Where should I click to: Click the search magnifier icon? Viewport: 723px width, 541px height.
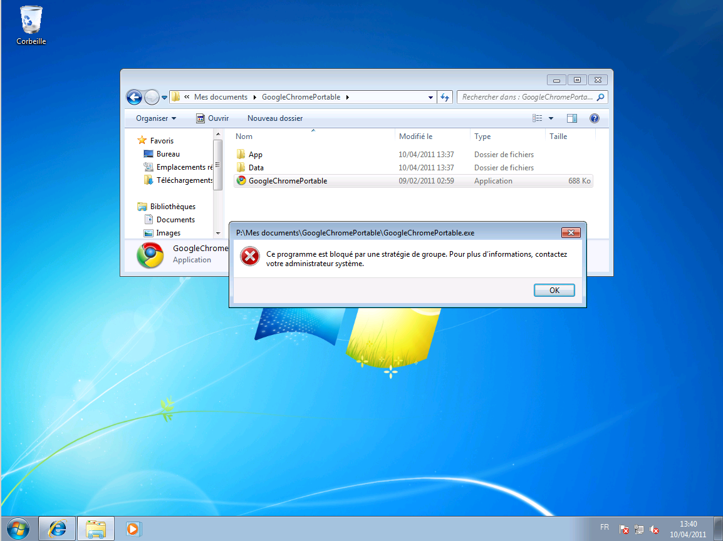coord(600,97)
